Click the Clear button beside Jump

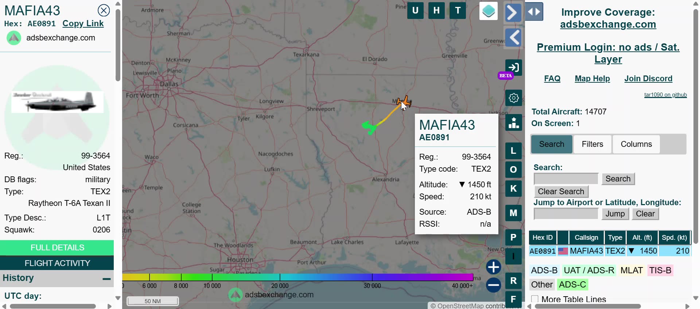(x=645, y=214)
